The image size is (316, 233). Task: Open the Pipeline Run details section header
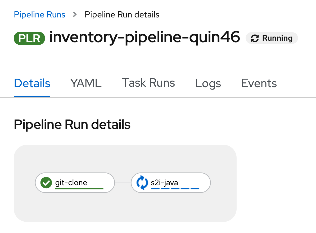[x=72, y=124]
